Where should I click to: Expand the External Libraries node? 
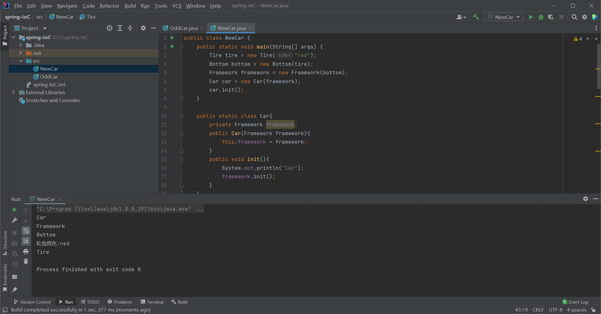tap(13, 92)
